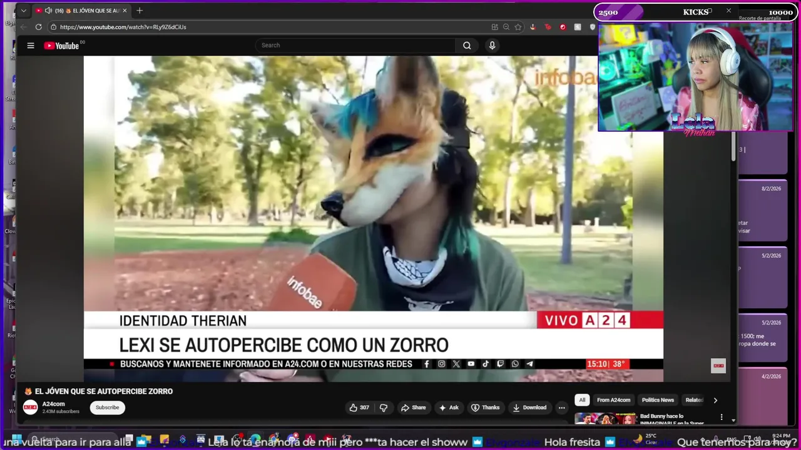The width and height of the screenshot is (801, 450).
Task: Open options menu for Bad Bunny video
Action: [722, 417]
